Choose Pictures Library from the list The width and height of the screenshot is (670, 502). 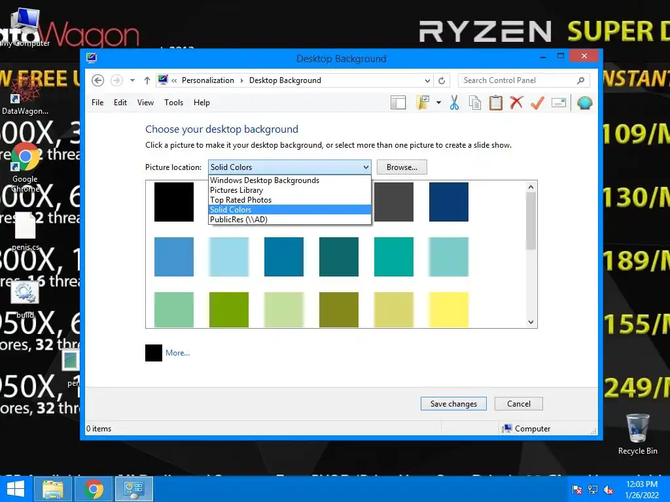click(x=290, y=190)
